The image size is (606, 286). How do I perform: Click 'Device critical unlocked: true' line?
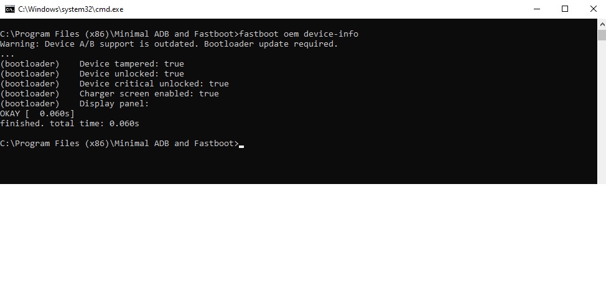click(x=154, y=84)
